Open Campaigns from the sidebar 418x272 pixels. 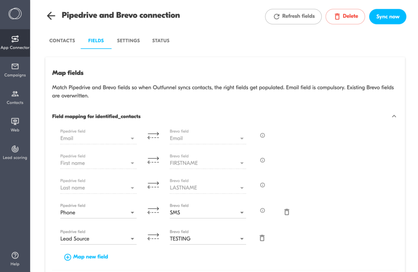pyautogui.click(x=15, y=70)
